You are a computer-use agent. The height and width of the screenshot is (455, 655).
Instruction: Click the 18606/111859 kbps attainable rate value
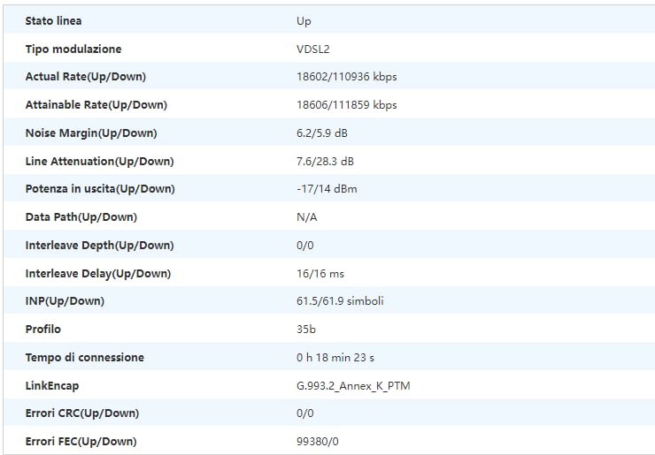(346, 105)
